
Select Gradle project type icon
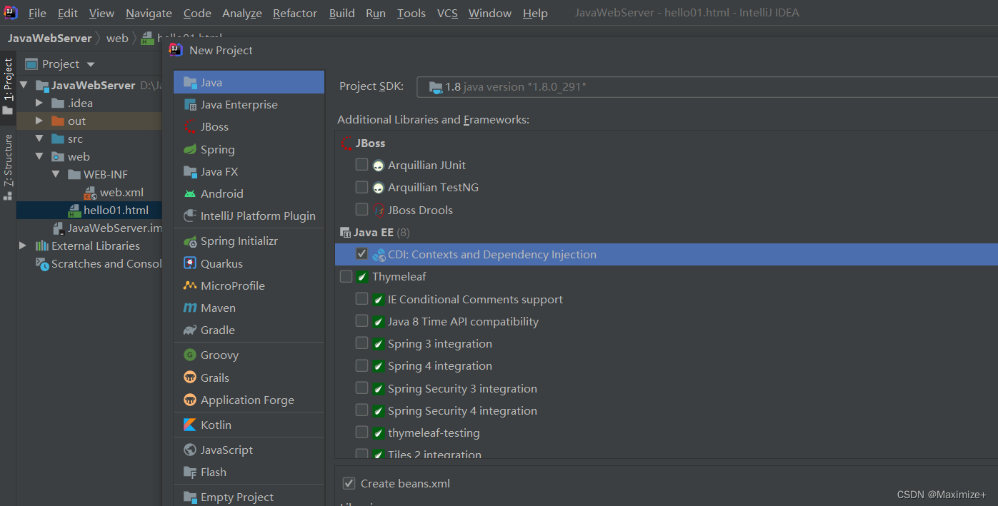click(x=190, y=330)
